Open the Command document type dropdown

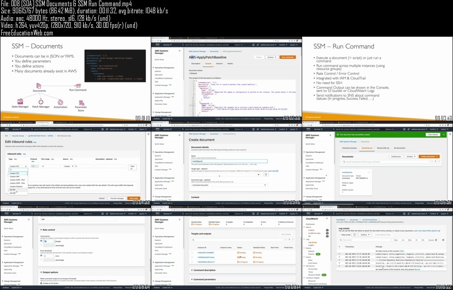pos(229,185)
